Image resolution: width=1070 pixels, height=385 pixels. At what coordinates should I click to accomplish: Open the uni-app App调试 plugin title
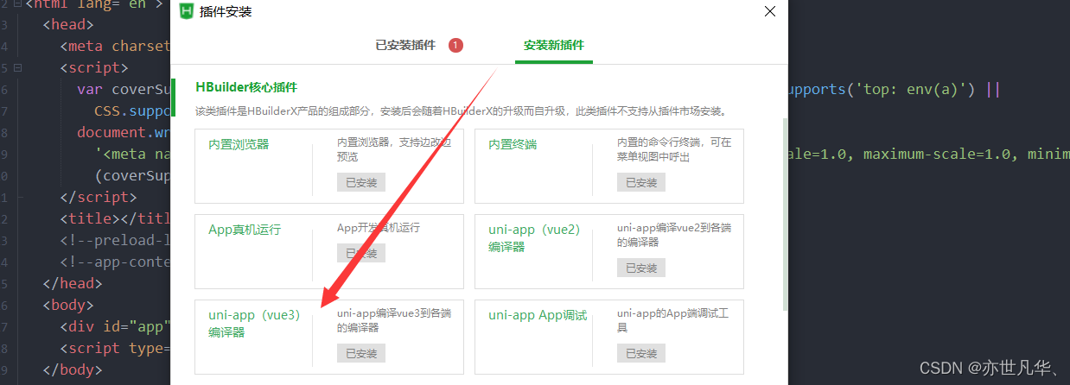(538, 315)
